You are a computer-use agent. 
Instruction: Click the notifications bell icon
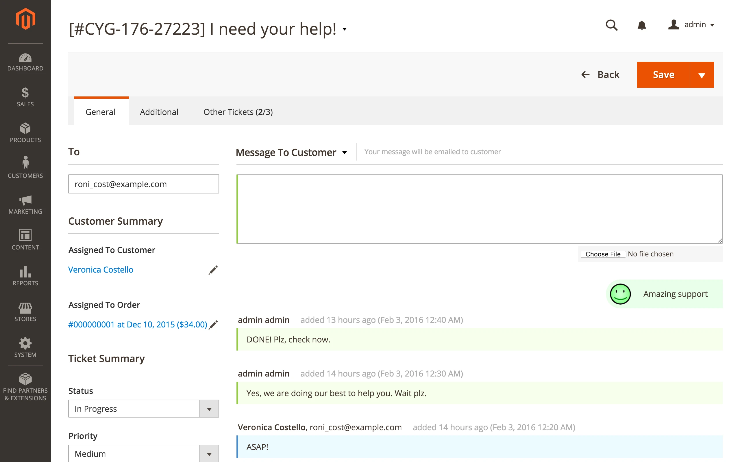(641, 25)
